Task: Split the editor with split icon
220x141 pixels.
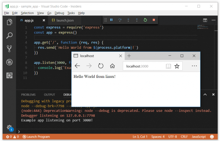Action: 205,20
